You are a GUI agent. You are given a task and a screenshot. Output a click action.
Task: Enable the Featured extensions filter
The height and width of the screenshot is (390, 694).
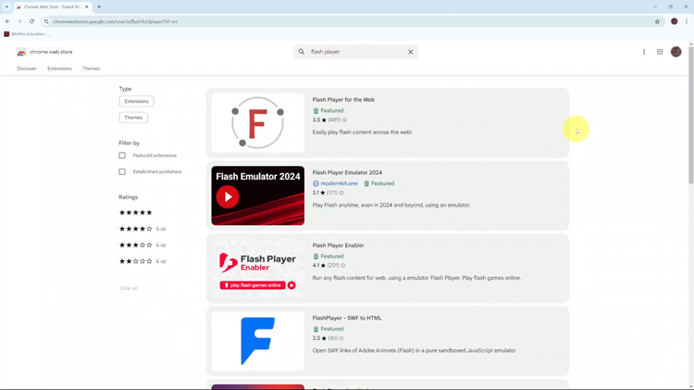(x=122, y=156)
